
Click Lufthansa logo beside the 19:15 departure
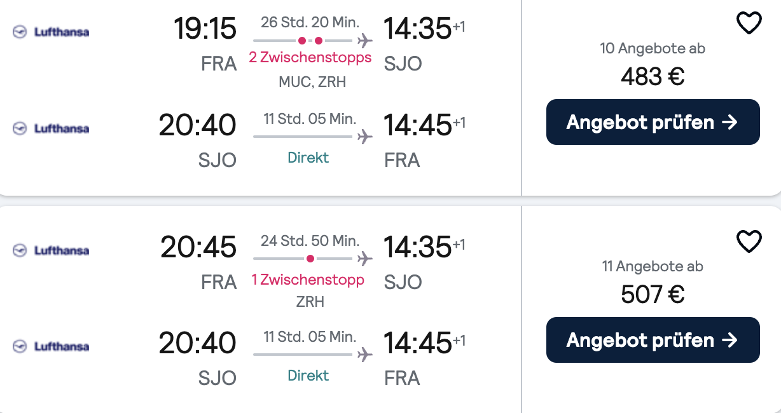tap(51, 32)
